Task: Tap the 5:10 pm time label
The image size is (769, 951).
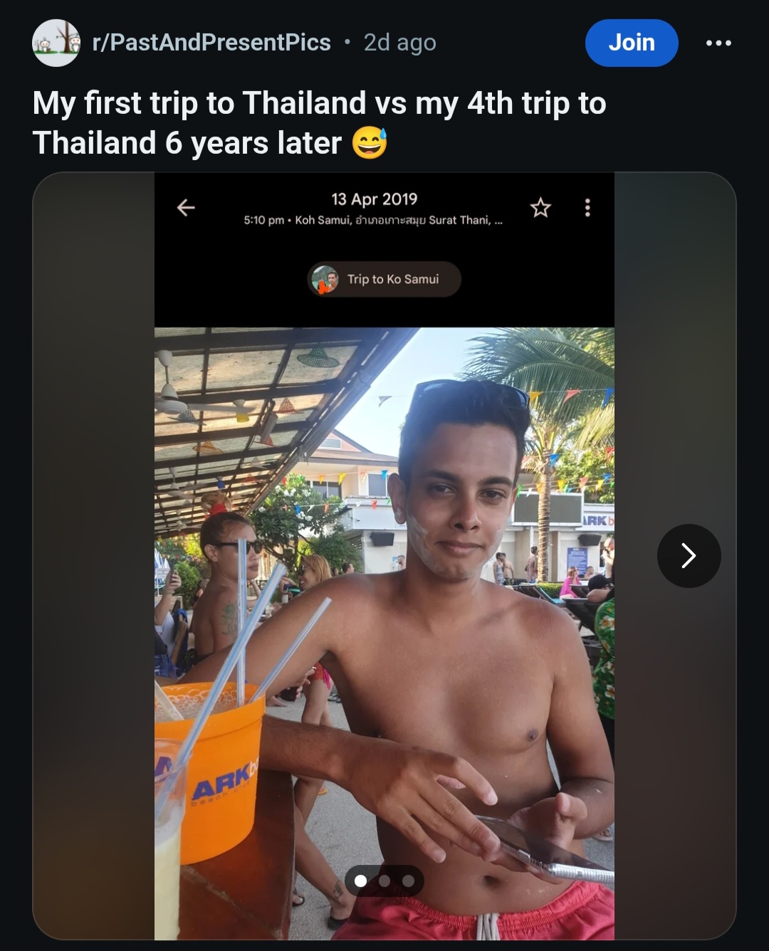Action: coord(264,220)
